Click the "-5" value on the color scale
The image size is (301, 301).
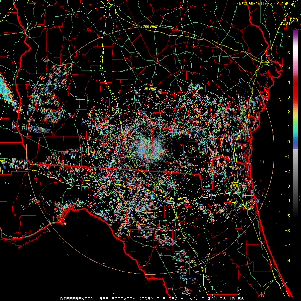point(287,216)
